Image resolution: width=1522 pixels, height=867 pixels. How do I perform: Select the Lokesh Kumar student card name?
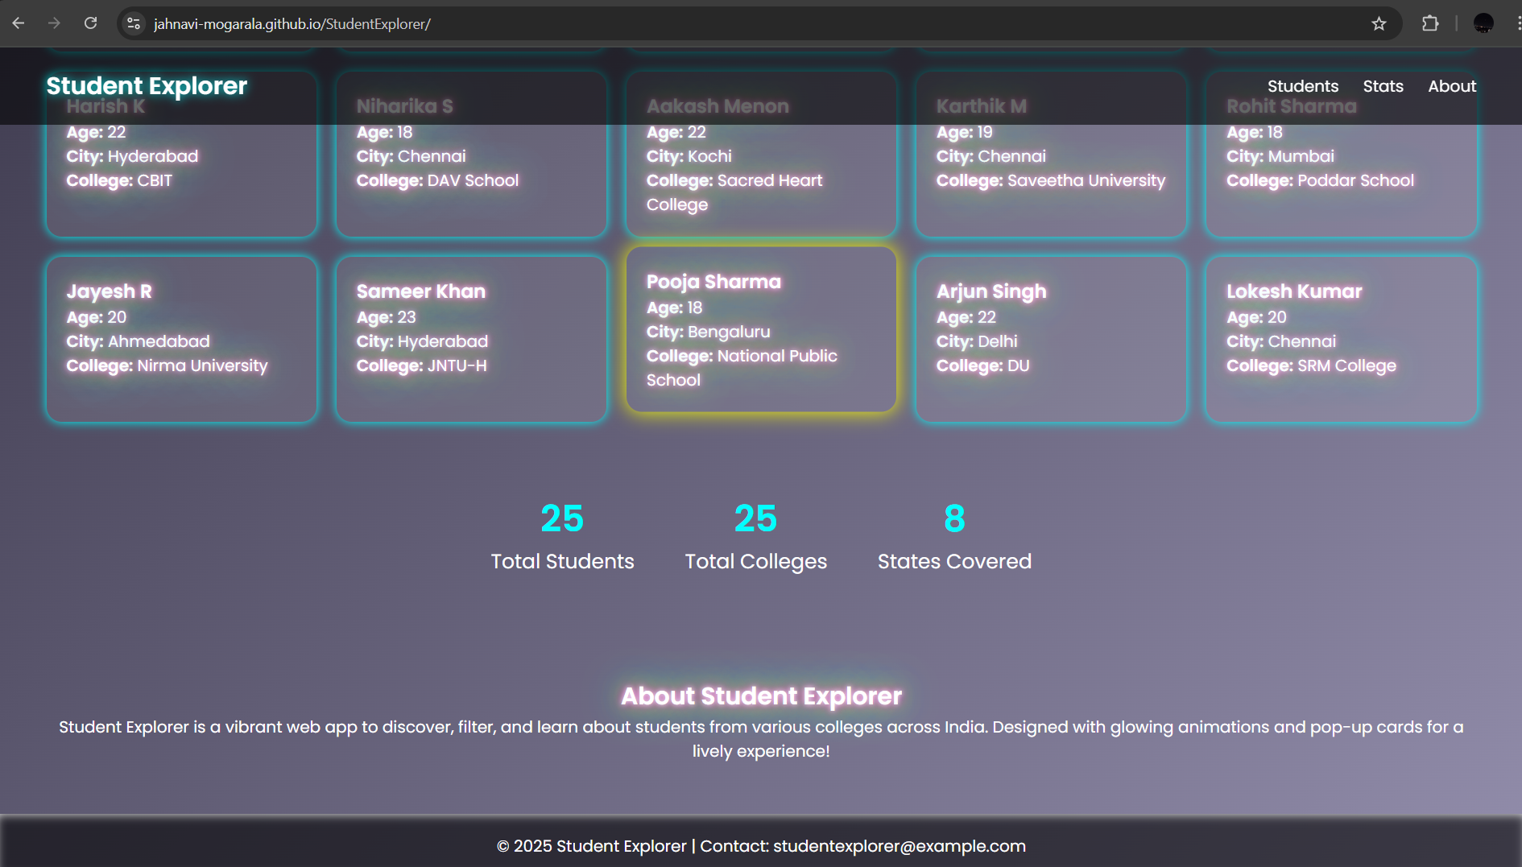point(1294,291)
